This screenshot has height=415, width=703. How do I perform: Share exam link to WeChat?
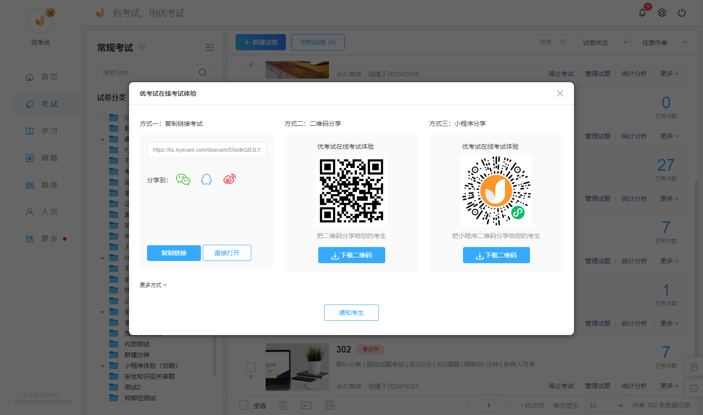(x=183, y=180)
